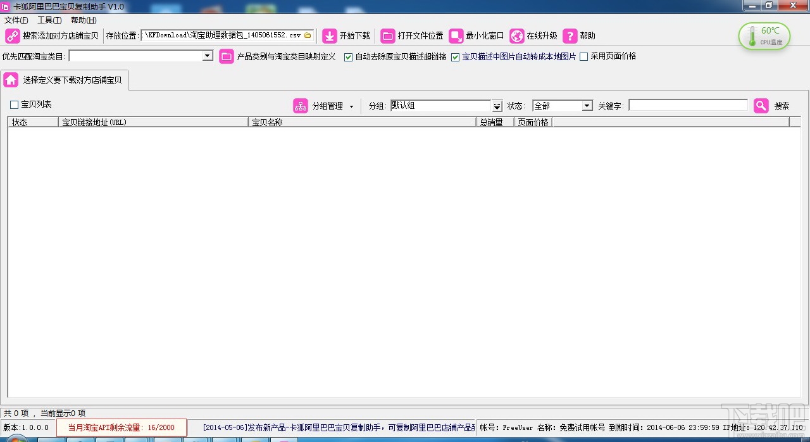Focus the 关键字 keyword input field
The image size is (810, 442).
tap(688, 106)
